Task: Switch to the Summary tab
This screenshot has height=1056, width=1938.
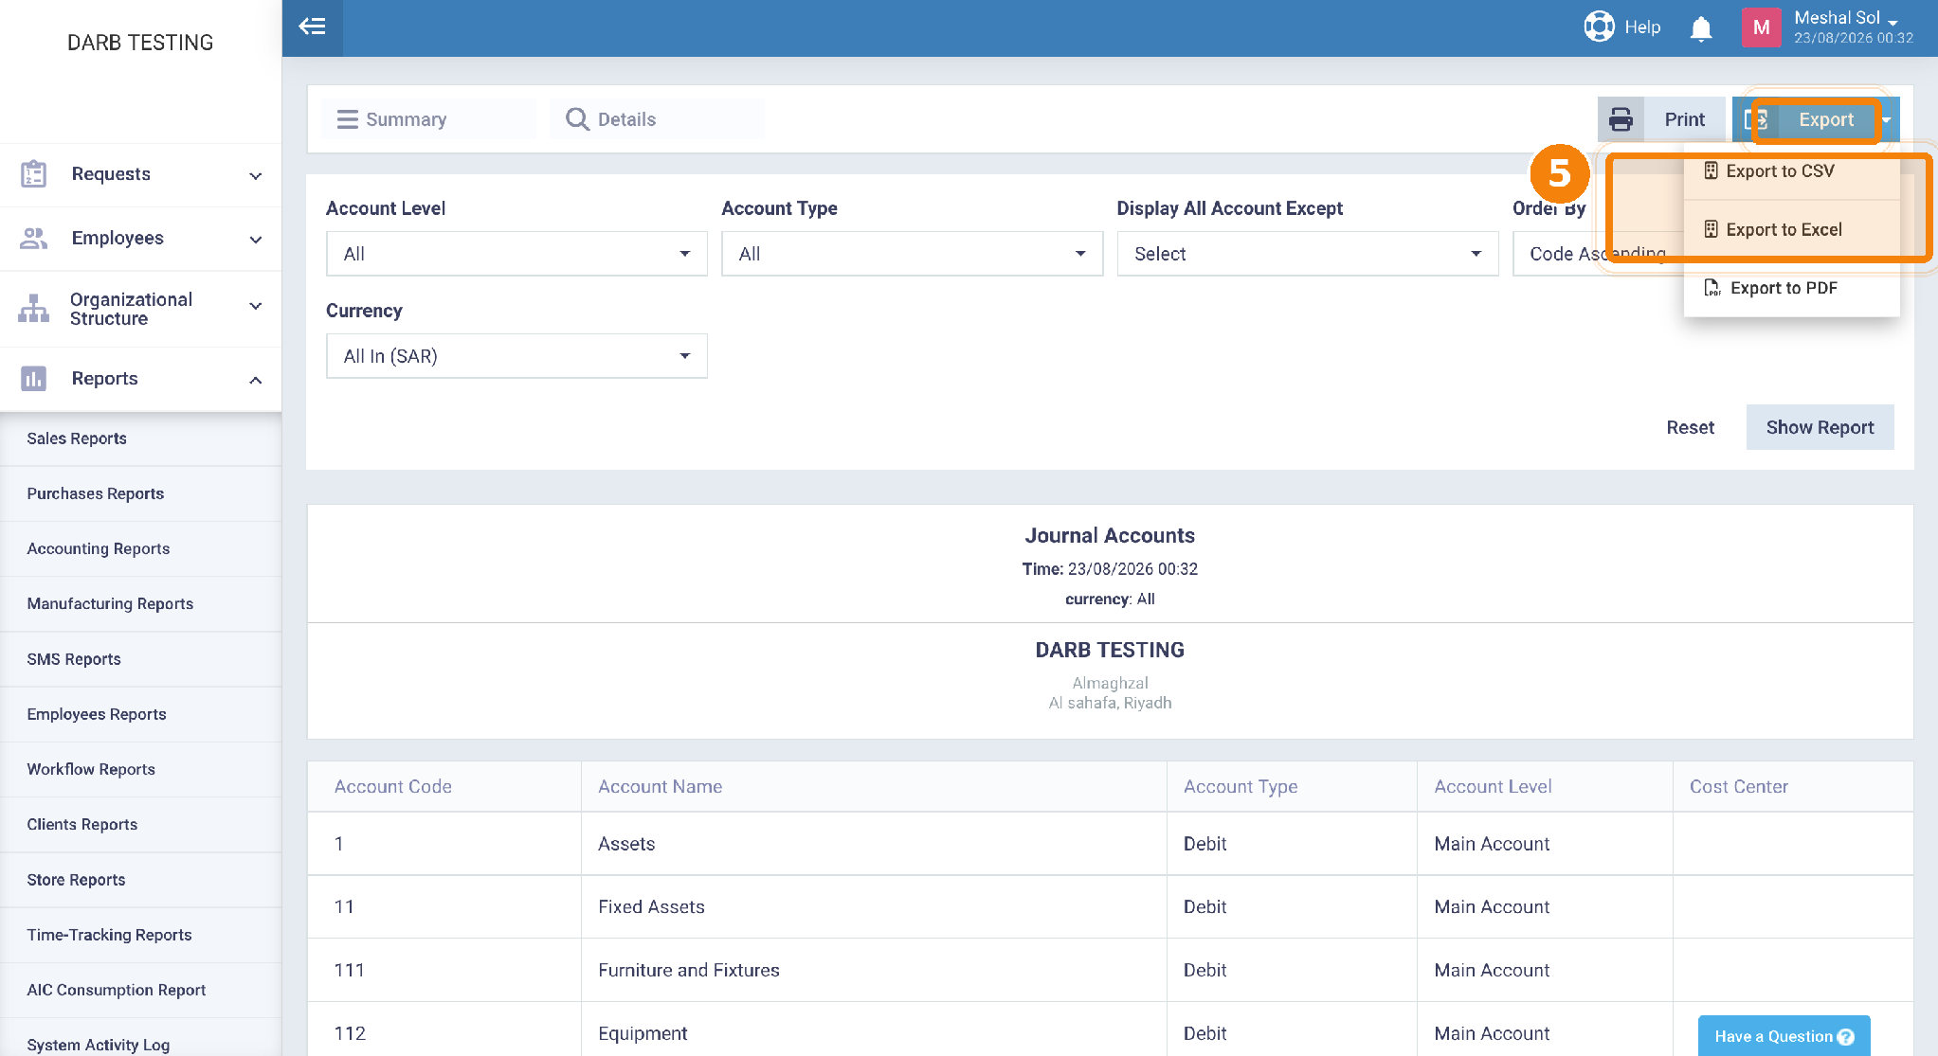Action: tap(428, 119)
